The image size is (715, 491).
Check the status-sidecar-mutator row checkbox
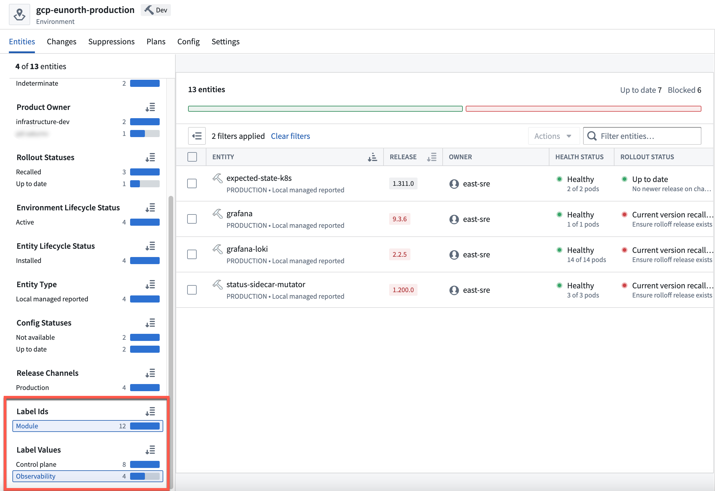[x=192, y=290]
